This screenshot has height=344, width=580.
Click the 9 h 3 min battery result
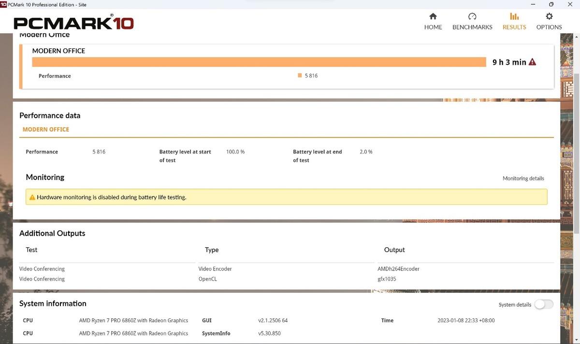point(509,62)
